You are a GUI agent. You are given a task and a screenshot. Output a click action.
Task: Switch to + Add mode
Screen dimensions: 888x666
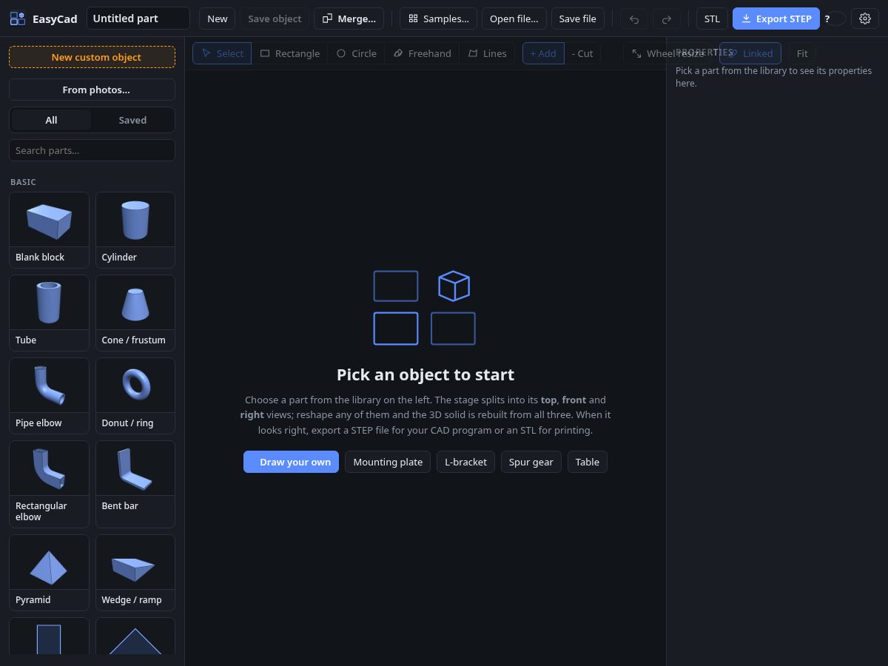click(543, 53)
